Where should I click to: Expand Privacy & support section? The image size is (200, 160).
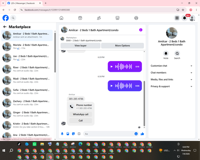point(172,86)
